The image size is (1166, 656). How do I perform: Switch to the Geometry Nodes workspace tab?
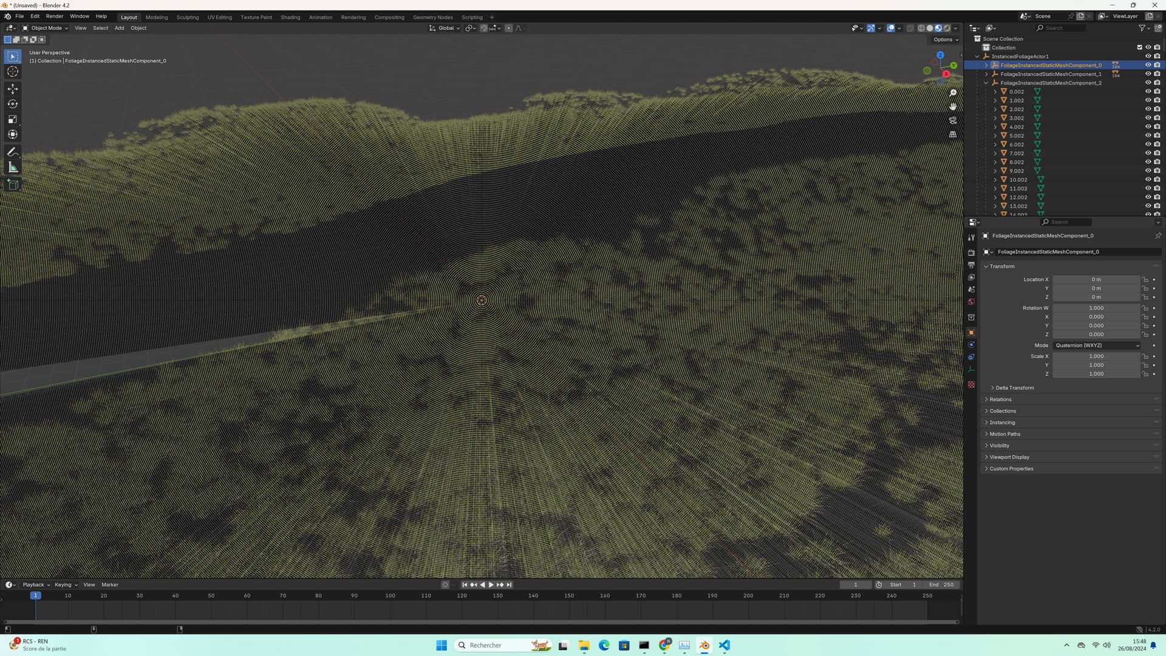point(432,17)
